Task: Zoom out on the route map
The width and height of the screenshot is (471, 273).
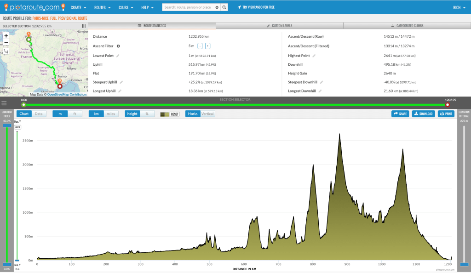Action: tap(6, 43)
